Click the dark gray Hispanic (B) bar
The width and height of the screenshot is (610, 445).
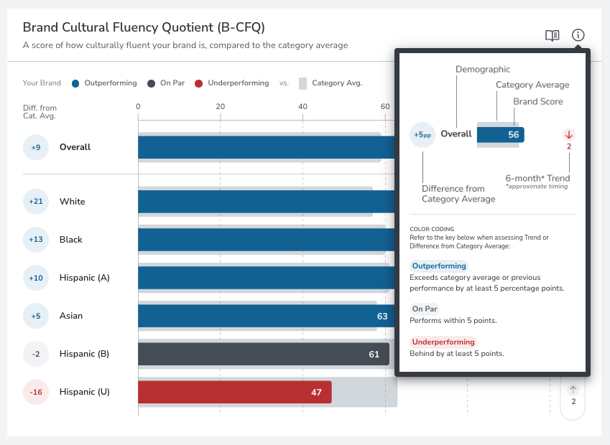click(x=264, y=354)
